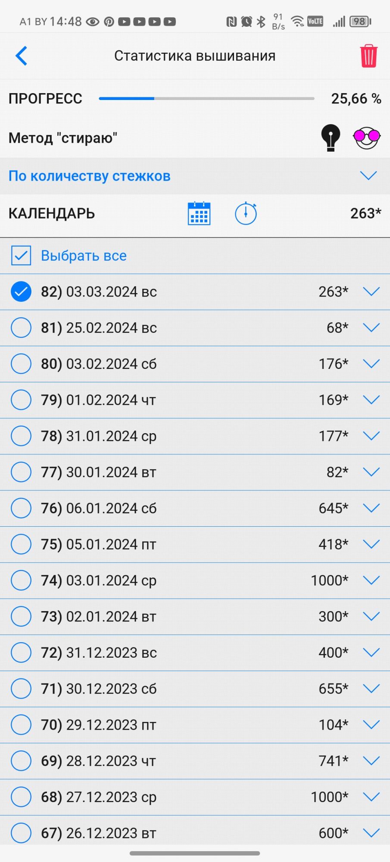Tap the black light bulb icon
Image resolution: width=390 pixels, height=862 pixels.
(x=331, y=137)
